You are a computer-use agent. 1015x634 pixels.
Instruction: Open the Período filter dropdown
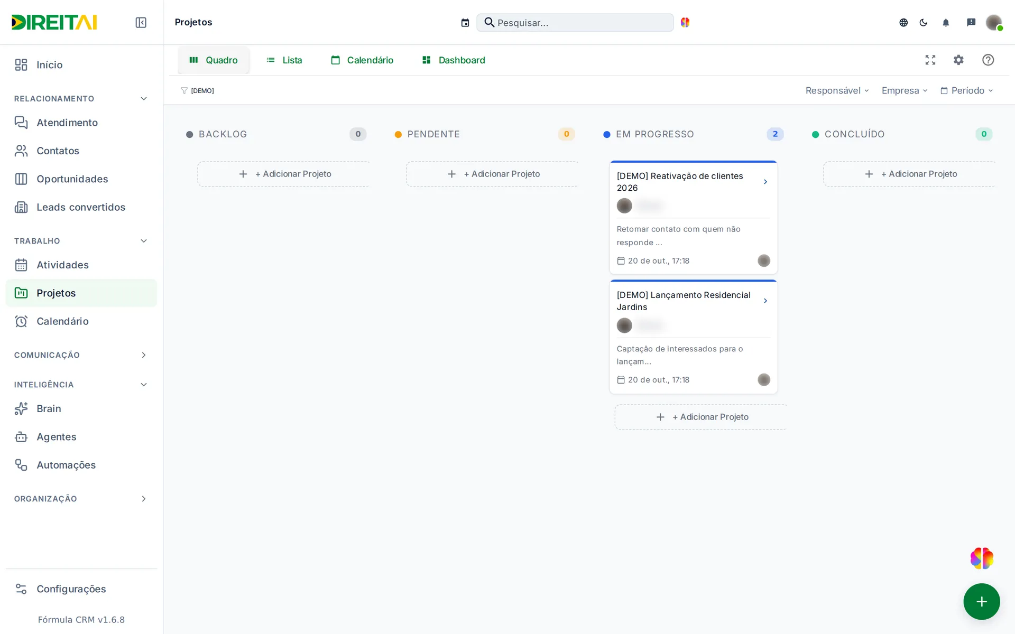[966, 90]
